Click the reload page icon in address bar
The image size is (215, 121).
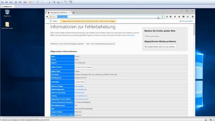(162, 16)
